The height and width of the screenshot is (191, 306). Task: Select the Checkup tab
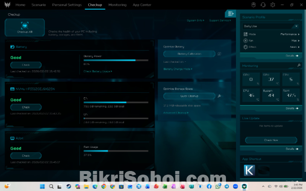click(x=95, y=5)
